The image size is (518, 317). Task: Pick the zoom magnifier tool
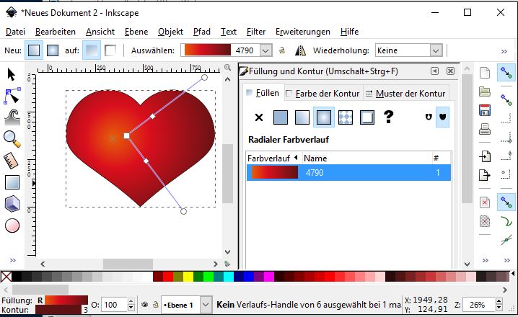click(x=12, y=139)
